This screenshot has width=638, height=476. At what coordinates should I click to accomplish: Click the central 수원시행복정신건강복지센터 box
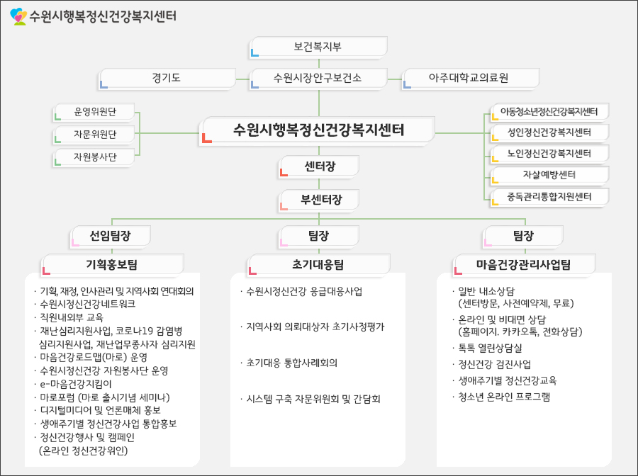(318, 130)
